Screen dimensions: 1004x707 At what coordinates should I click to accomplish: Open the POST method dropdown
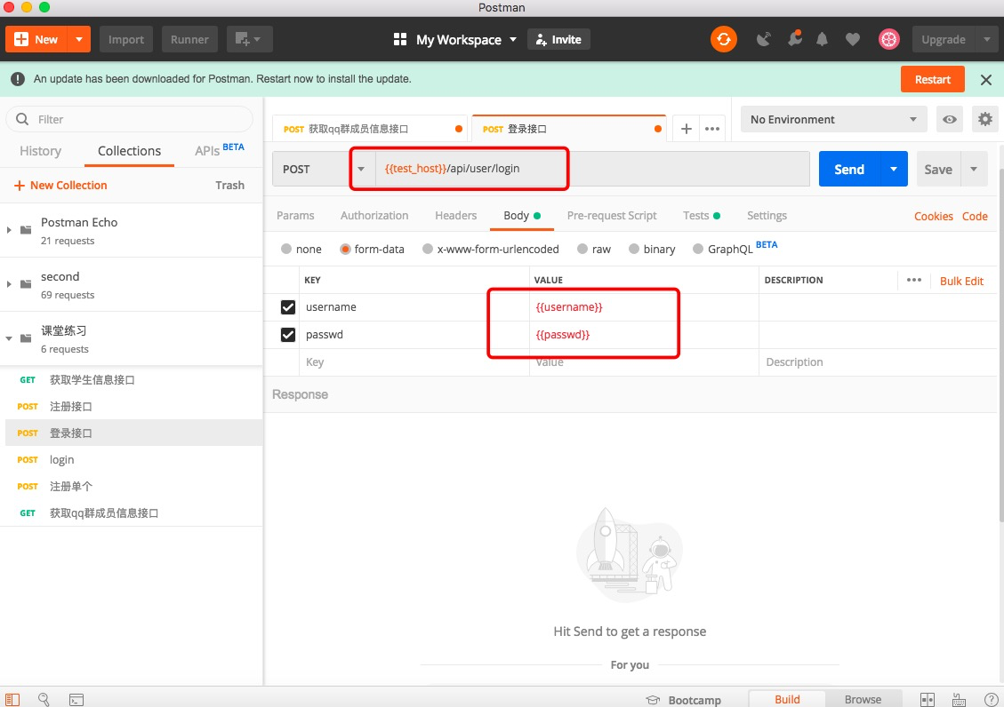click(360, 168)
